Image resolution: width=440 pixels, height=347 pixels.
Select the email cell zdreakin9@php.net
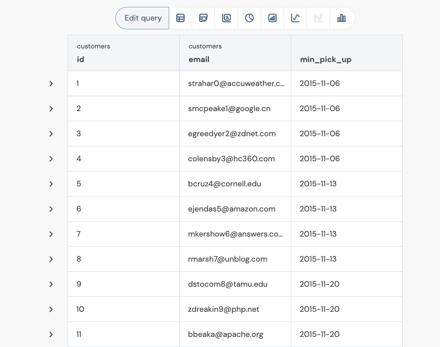235,309
